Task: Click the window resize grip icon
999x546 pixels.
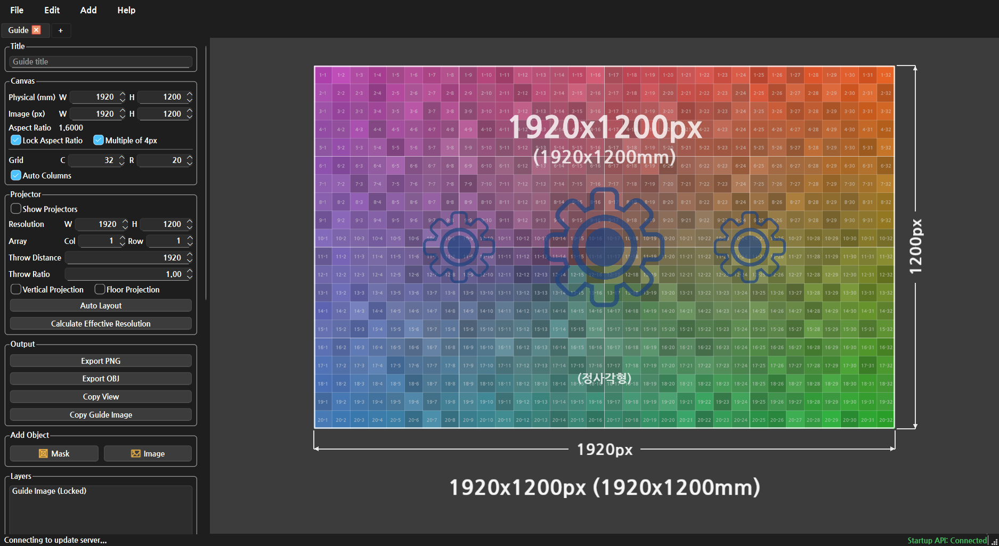Action: [994, 541]
